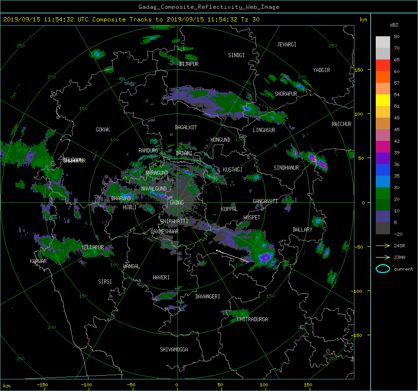Click the KOPPAL city label

pyautogui.click(x=229, y=209)
